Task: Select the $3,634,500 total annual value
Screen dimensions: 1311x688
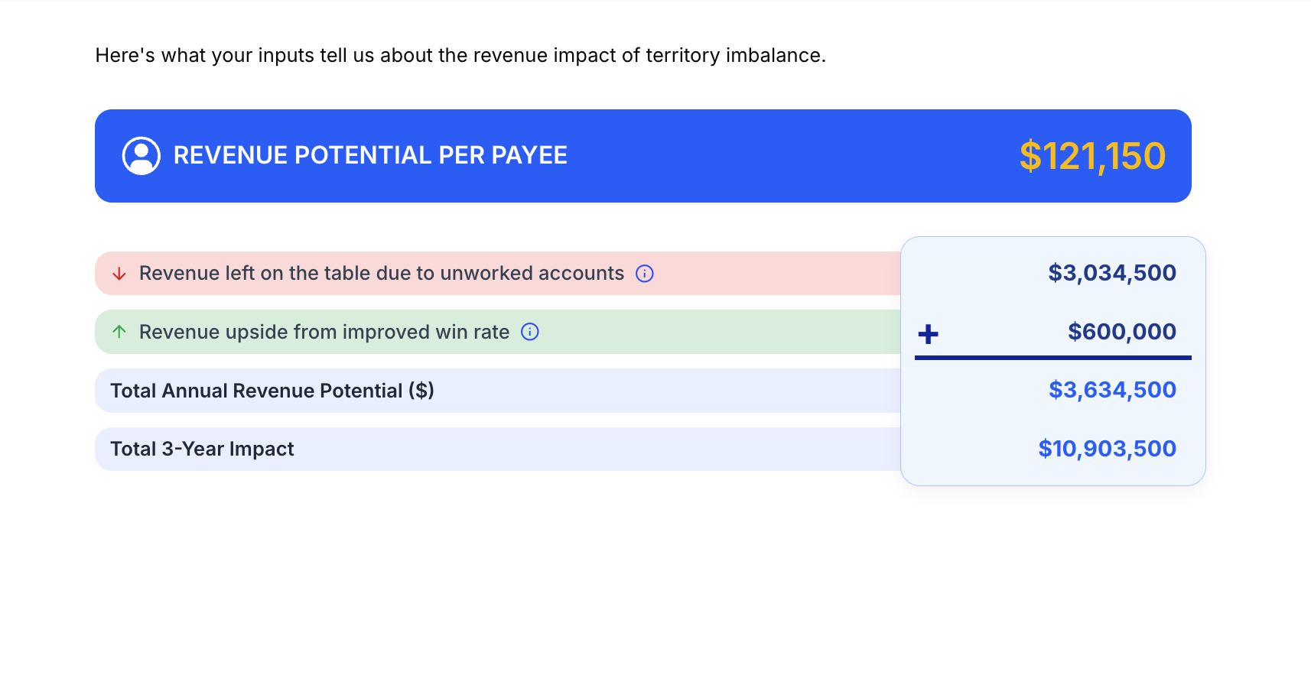Action: point(1112,390)
